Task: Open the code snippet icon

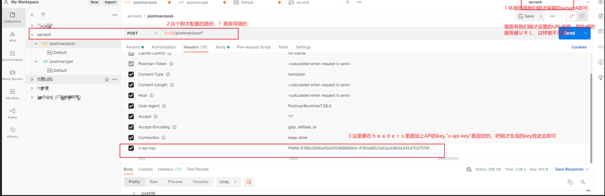Action: (x=601, y=47)
